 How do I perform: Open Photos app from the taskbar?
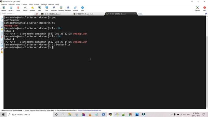[x=137, y=114]
